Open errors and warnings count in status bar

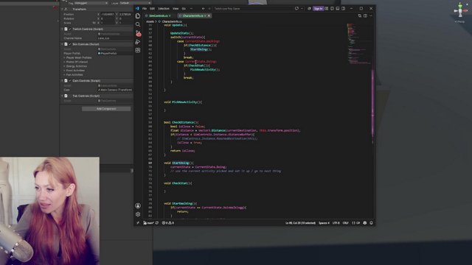point(168,223)
